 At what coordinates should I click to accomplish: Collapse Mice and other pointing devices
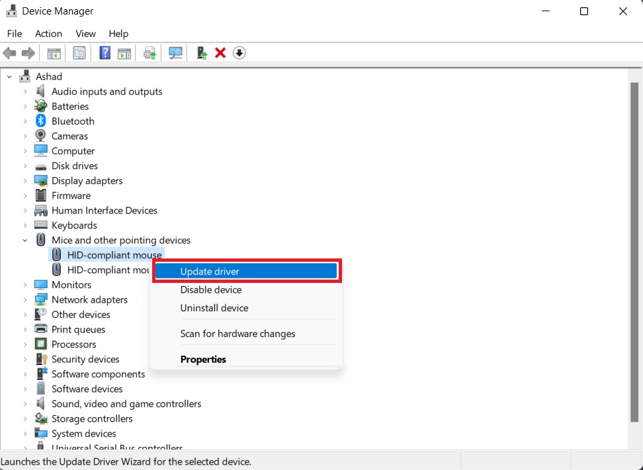25,240
